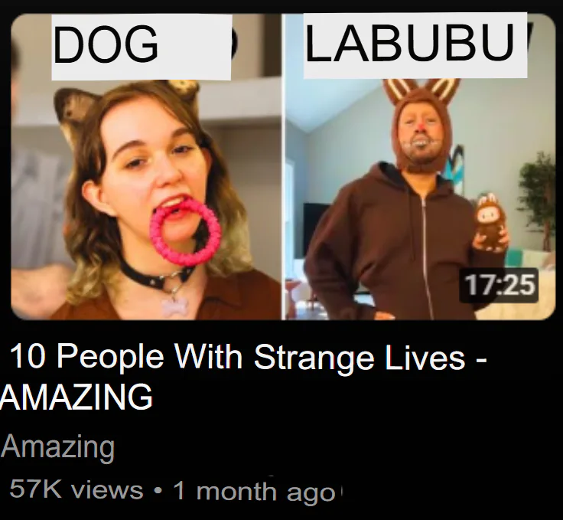Click the Labubu plush toy held in hand
The height and width of the screenshot is (520, 563).
pos(490,222)
